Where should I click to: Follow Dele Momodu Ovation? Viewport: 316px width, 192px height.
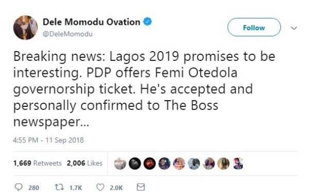[x=254, y=27]
